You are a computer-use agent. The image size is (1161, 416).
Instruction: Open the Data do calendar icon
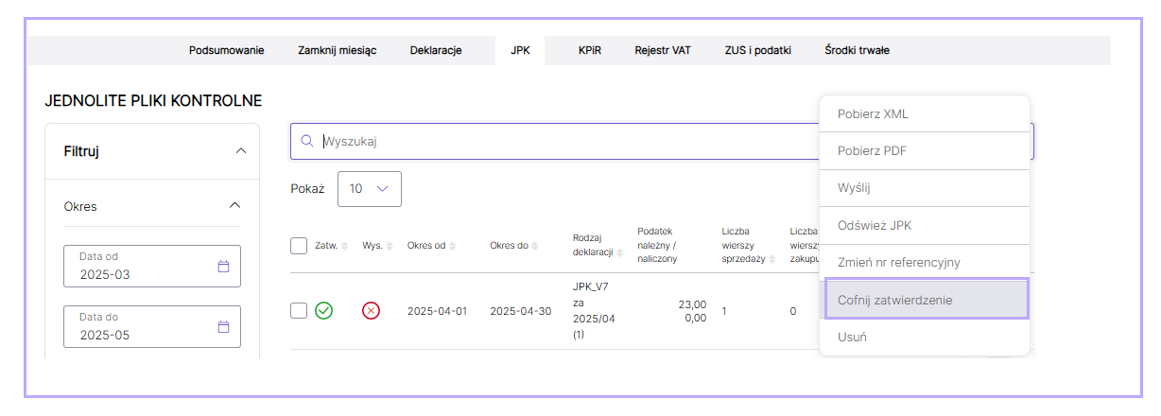click(x=224, y=327)
